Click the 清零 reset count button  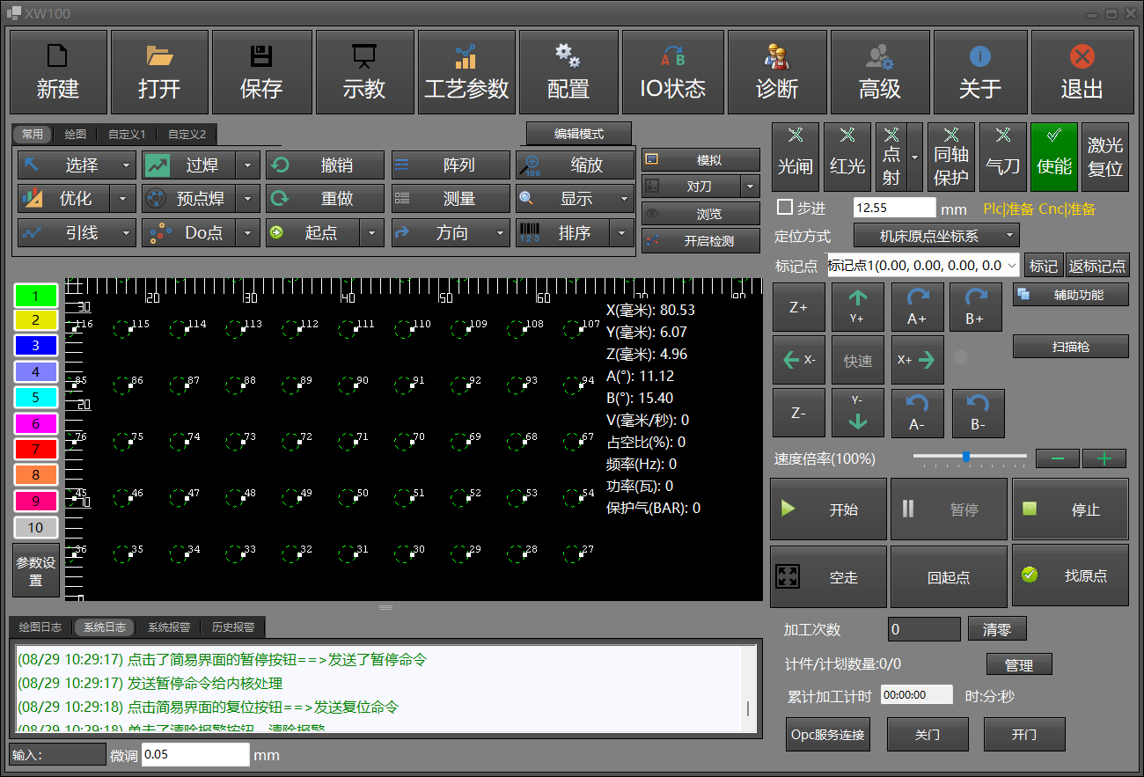click(x=997, y=629)
